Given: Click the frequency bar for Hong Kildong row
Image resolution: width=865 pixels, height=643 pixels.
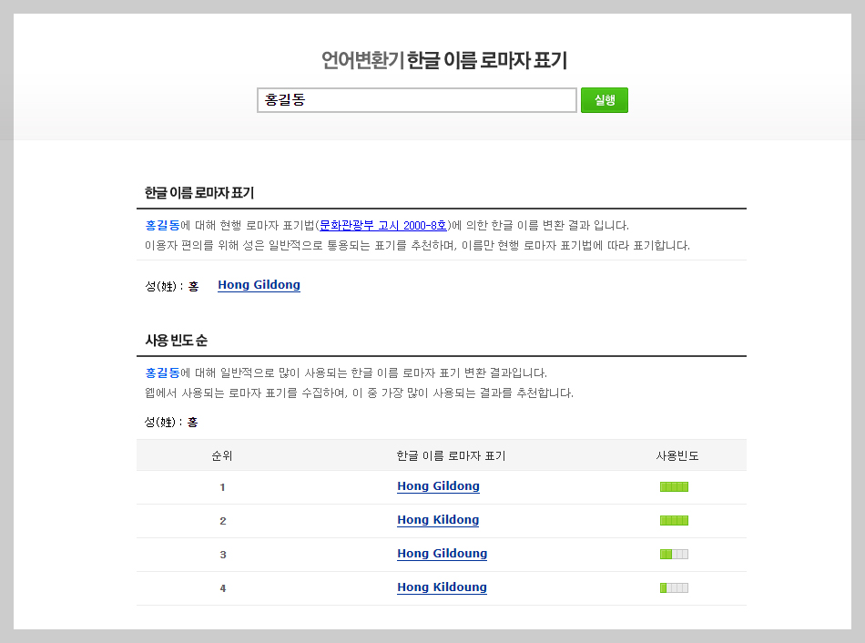Looking at the screenshot, I should (x=674, y=520).
